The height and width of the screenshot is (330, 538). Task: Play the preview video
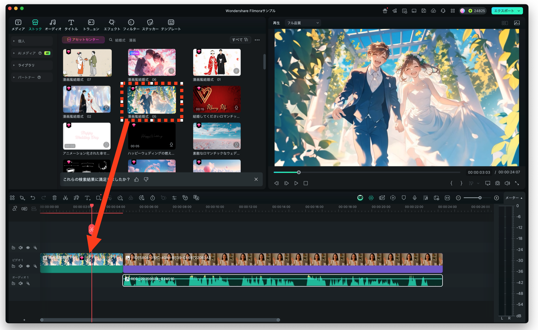click(296, 183)
